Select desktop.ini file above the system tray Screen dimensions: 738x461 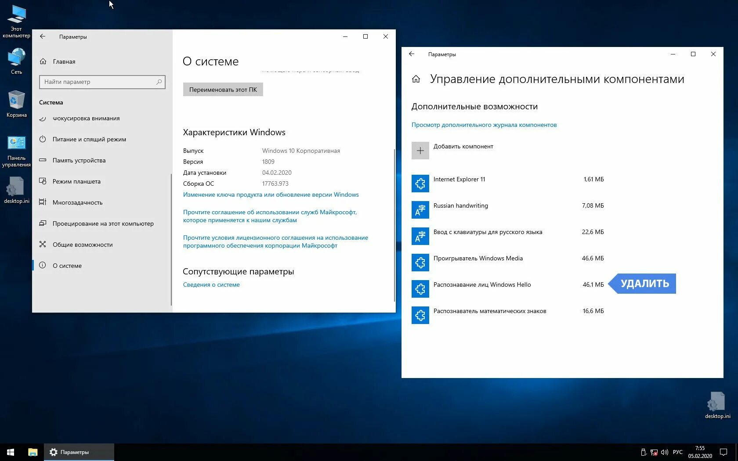pyautogui.click(x=717, y=405)
